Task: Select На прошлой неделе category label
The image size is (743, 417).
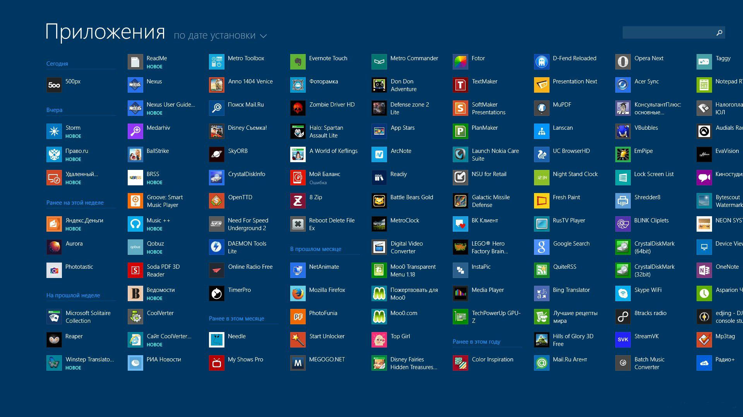Action: click(74, 295)
